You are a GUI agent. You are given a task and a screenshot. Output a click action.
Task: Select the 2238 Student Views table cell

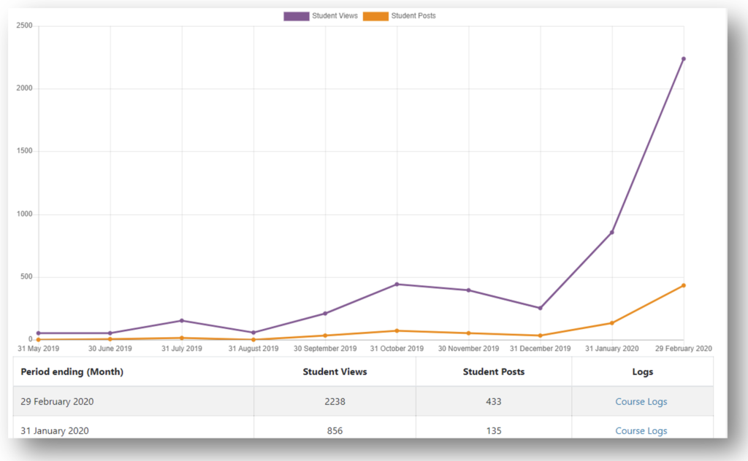click(335, 401)
